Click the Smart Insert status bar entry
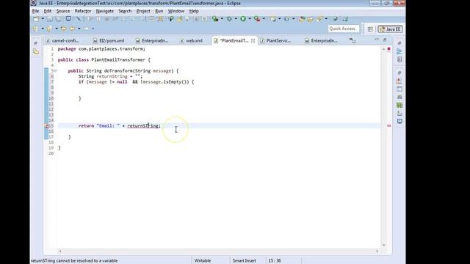 click(x=244, y=261)
